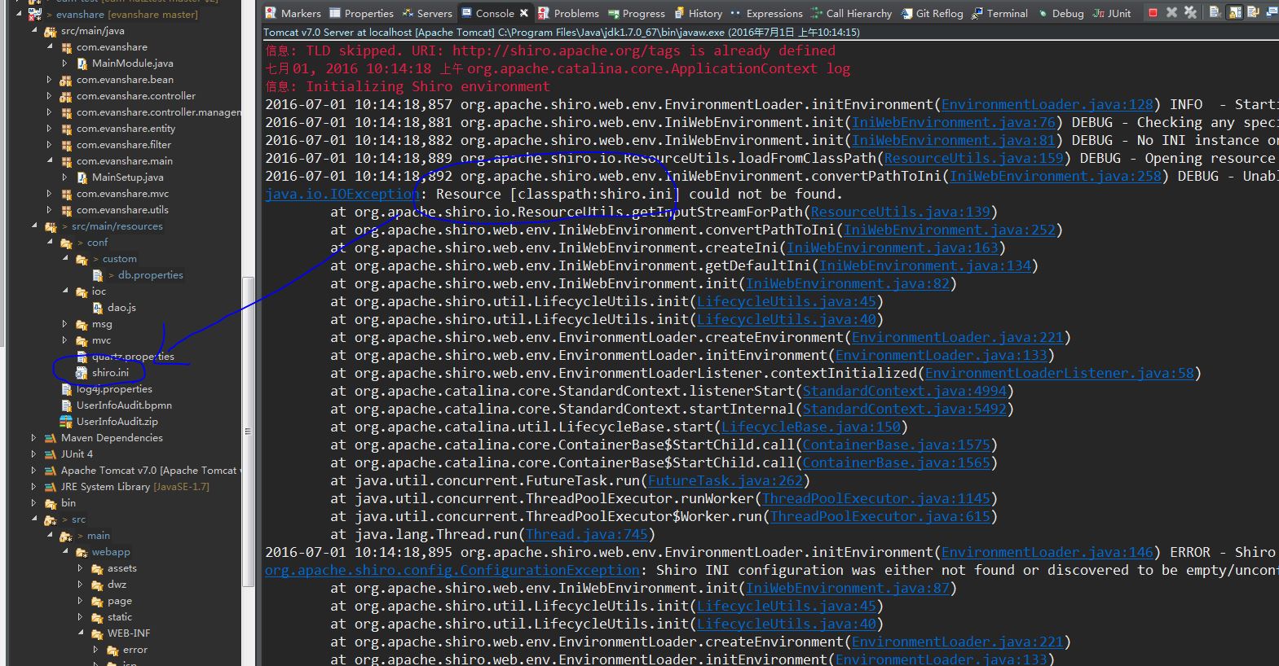
Task: Open the ResourceUtils.java:159 link
Action: [x=974, y=158]
